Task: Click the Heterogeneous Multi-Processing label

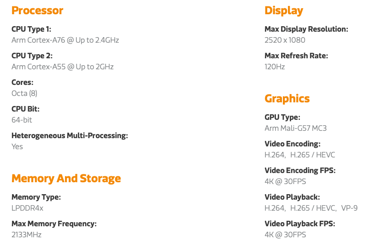Action: (70, 135)
